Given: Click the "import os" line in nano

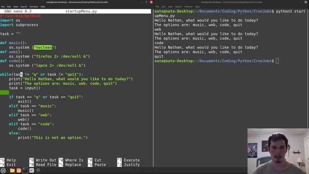Looking at the screenshot, I should click(10, 20).
